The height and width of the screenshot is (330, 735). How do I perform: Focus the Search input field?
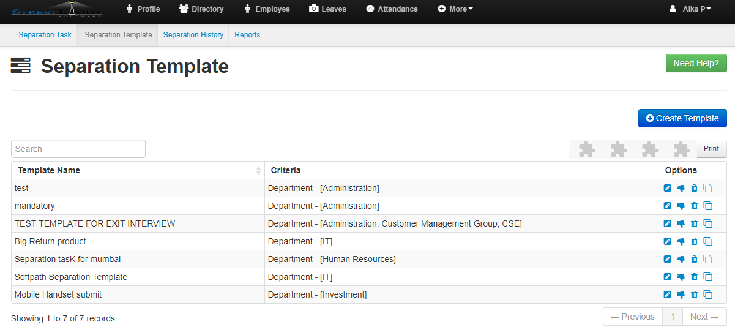[78, 149]
